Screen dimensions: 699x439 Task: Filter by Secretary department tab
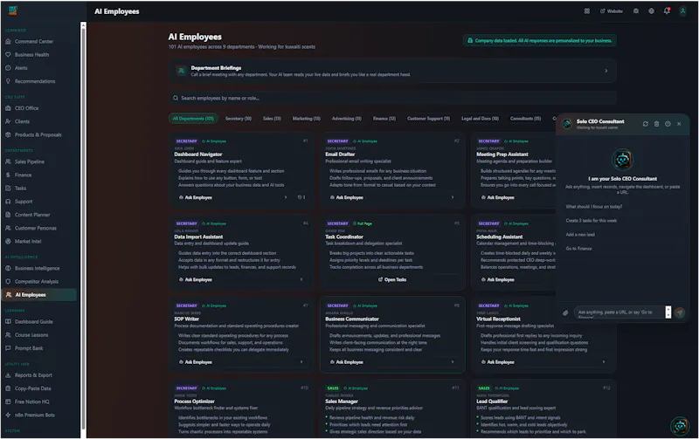coord(238,119)
